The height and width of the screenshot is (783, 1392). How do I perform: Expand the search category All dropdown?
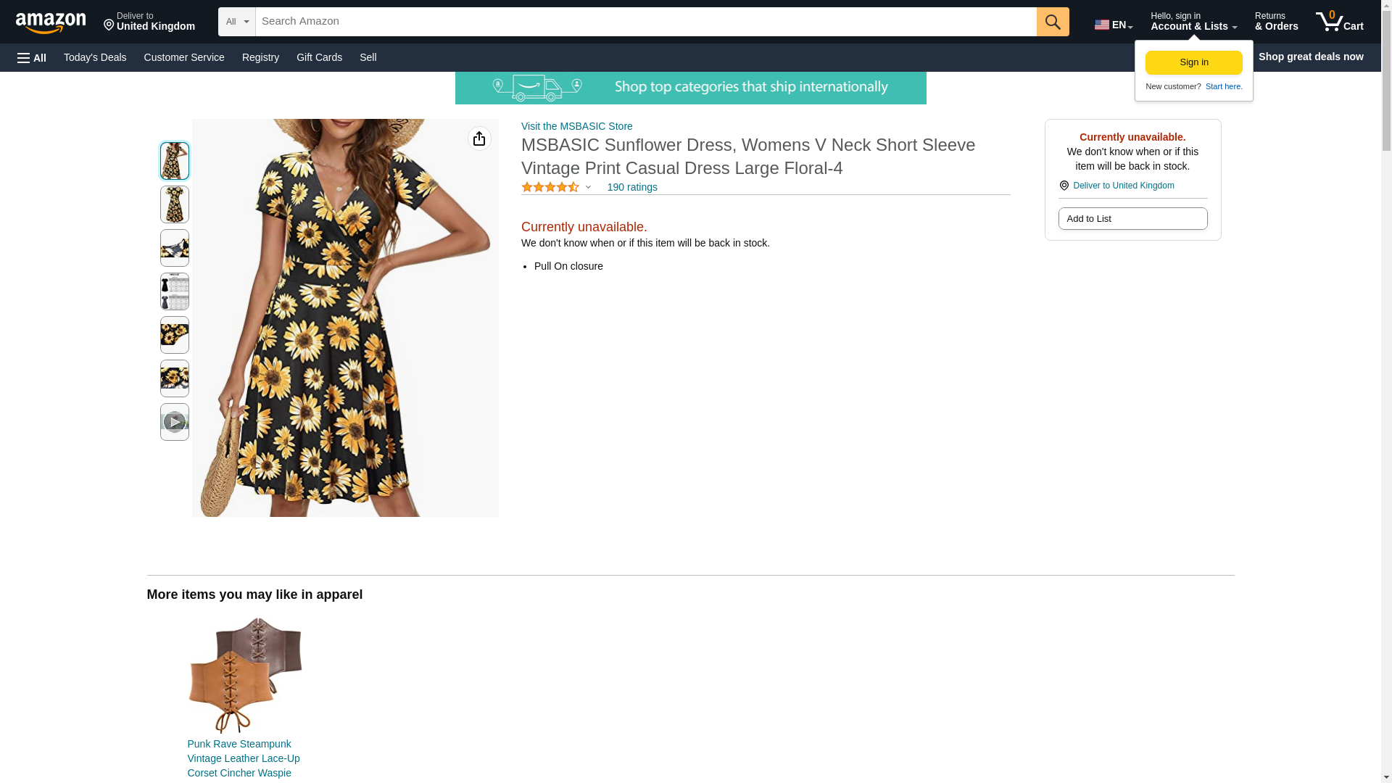pyautogui.click(x=236, y=22)
